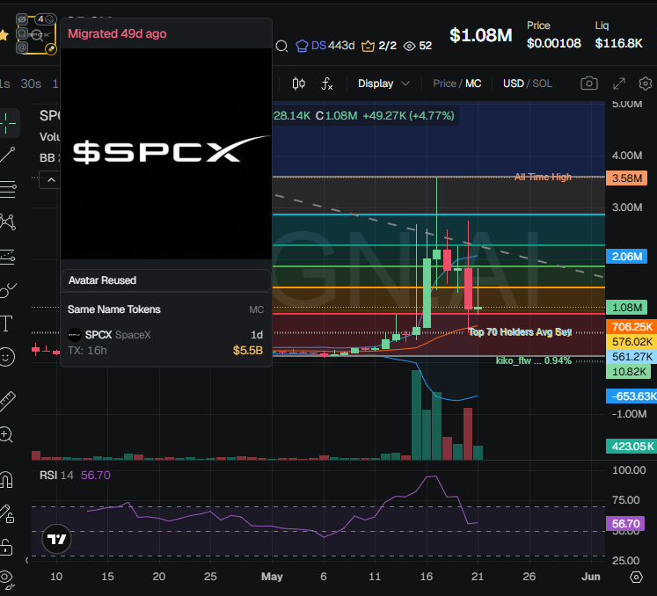The width and height of the screenshot is (657, 596).
Task: Click the @ icon on token avatar
Action: (22, 47)
